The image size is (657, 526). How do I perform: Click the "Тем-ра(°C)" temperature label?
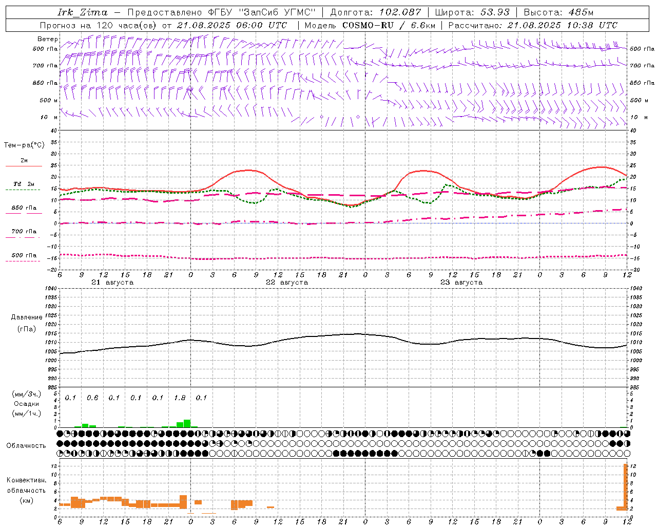[x=24, y=145]
